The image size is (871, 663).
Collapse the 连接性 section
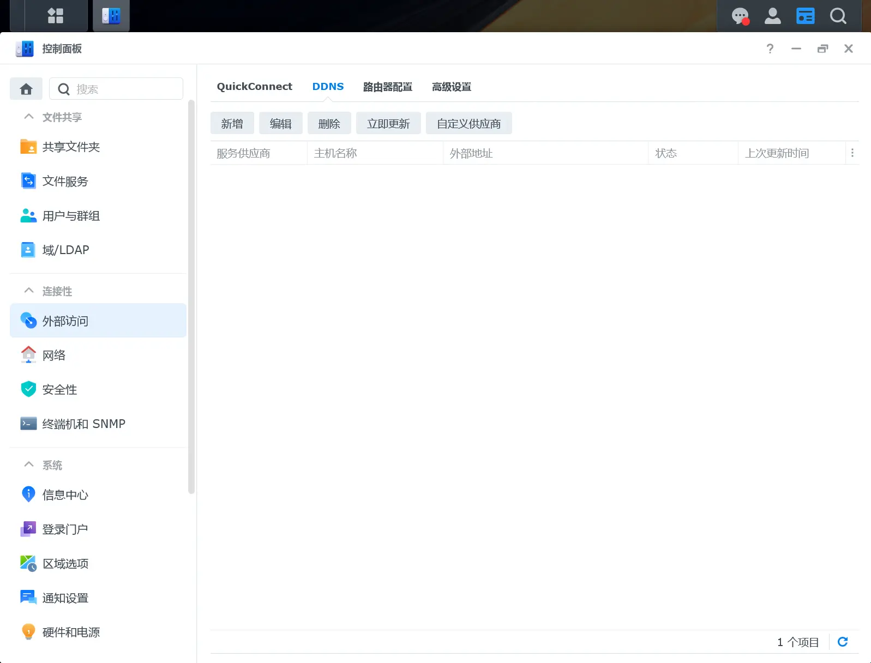29,291
